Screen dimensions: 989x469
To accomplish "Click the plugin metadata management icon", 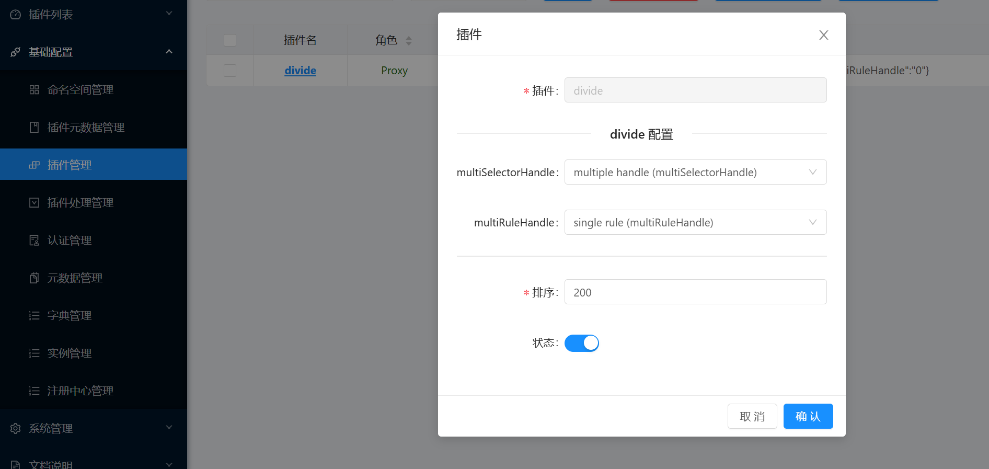I will 34,128.
